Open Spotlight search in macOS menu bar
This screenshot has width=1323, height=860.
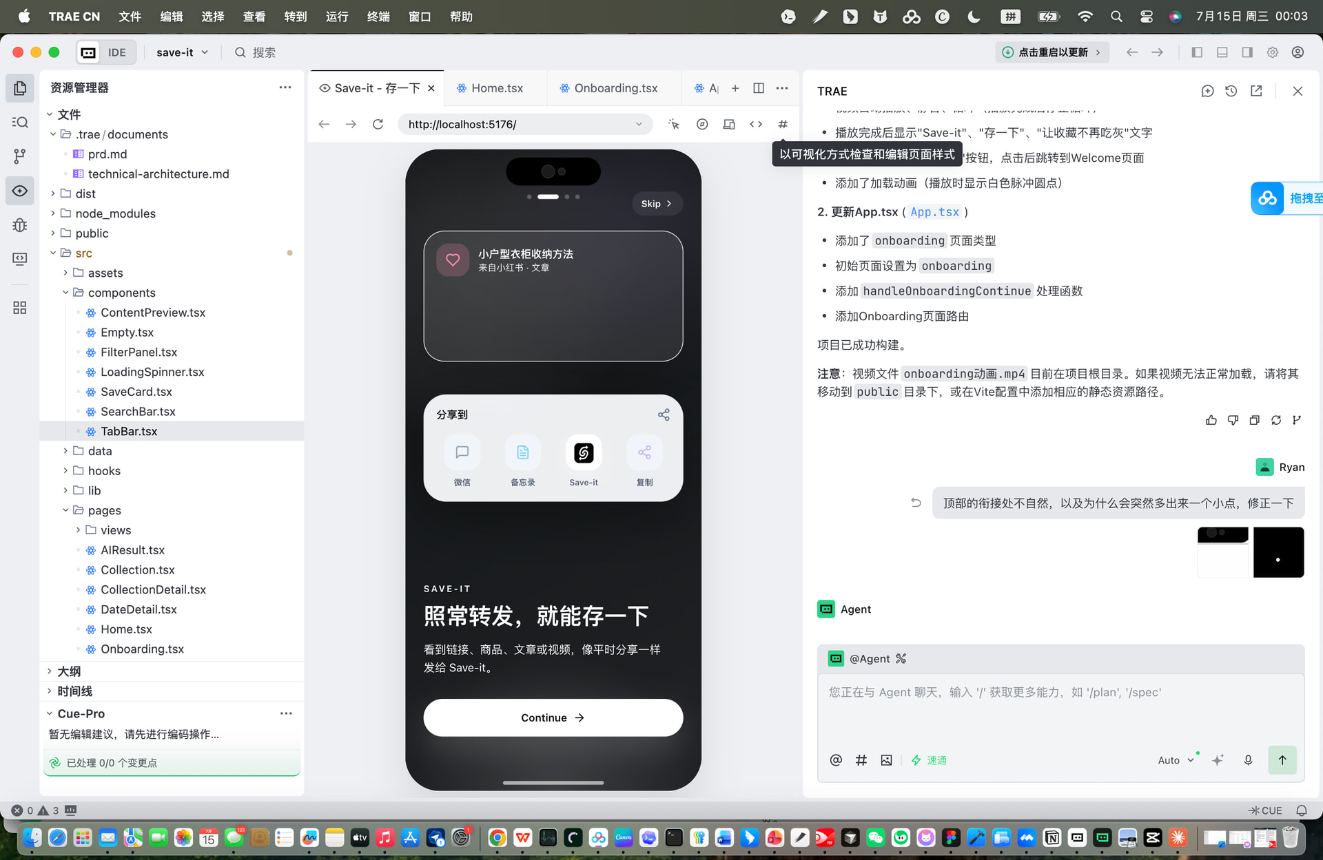tap(1117, 17)
